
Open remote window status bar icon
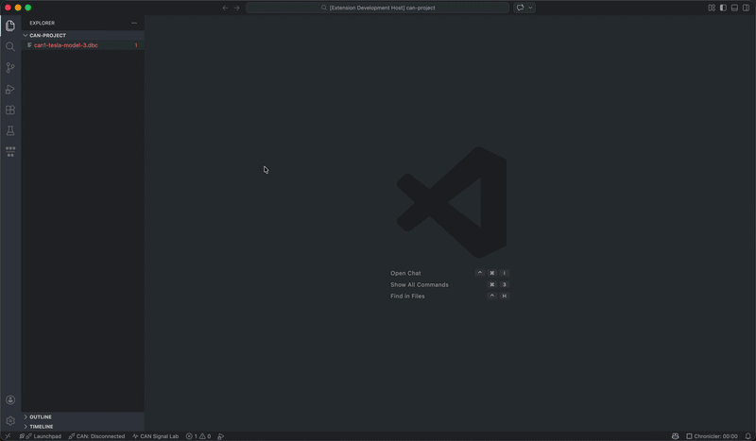tap(8, 436)
